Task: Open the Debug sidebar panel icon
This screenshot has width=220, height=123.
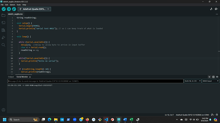Action: click(4, 37)
